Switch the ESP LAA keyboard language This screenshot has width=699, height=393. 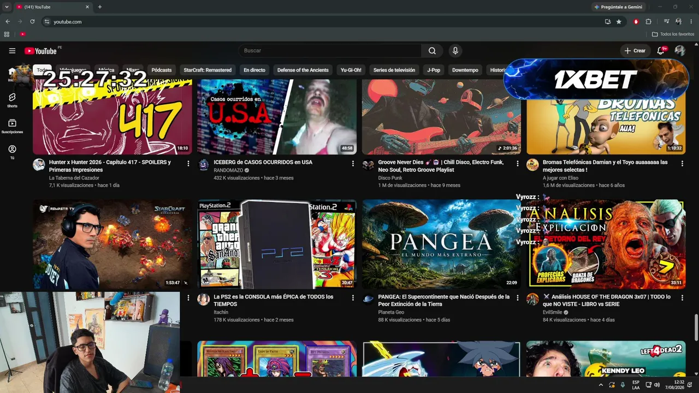636,385
